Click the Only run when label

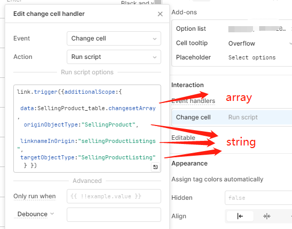[x=34, y=196]
